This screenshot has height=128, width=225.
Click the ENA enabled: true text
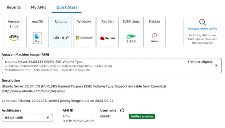click(46, 70)
